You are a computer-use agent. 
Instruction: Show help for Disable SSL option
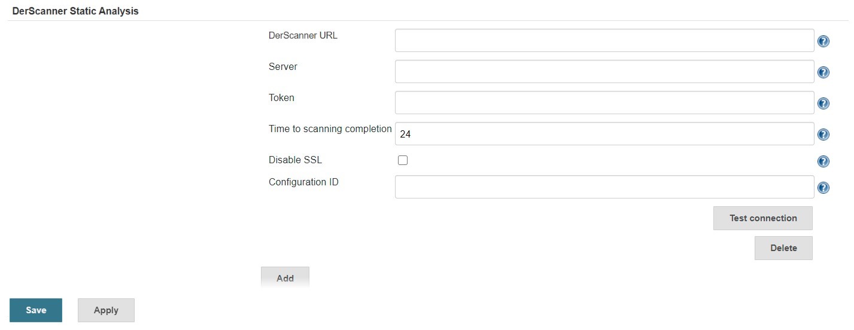tap(823, 161)
